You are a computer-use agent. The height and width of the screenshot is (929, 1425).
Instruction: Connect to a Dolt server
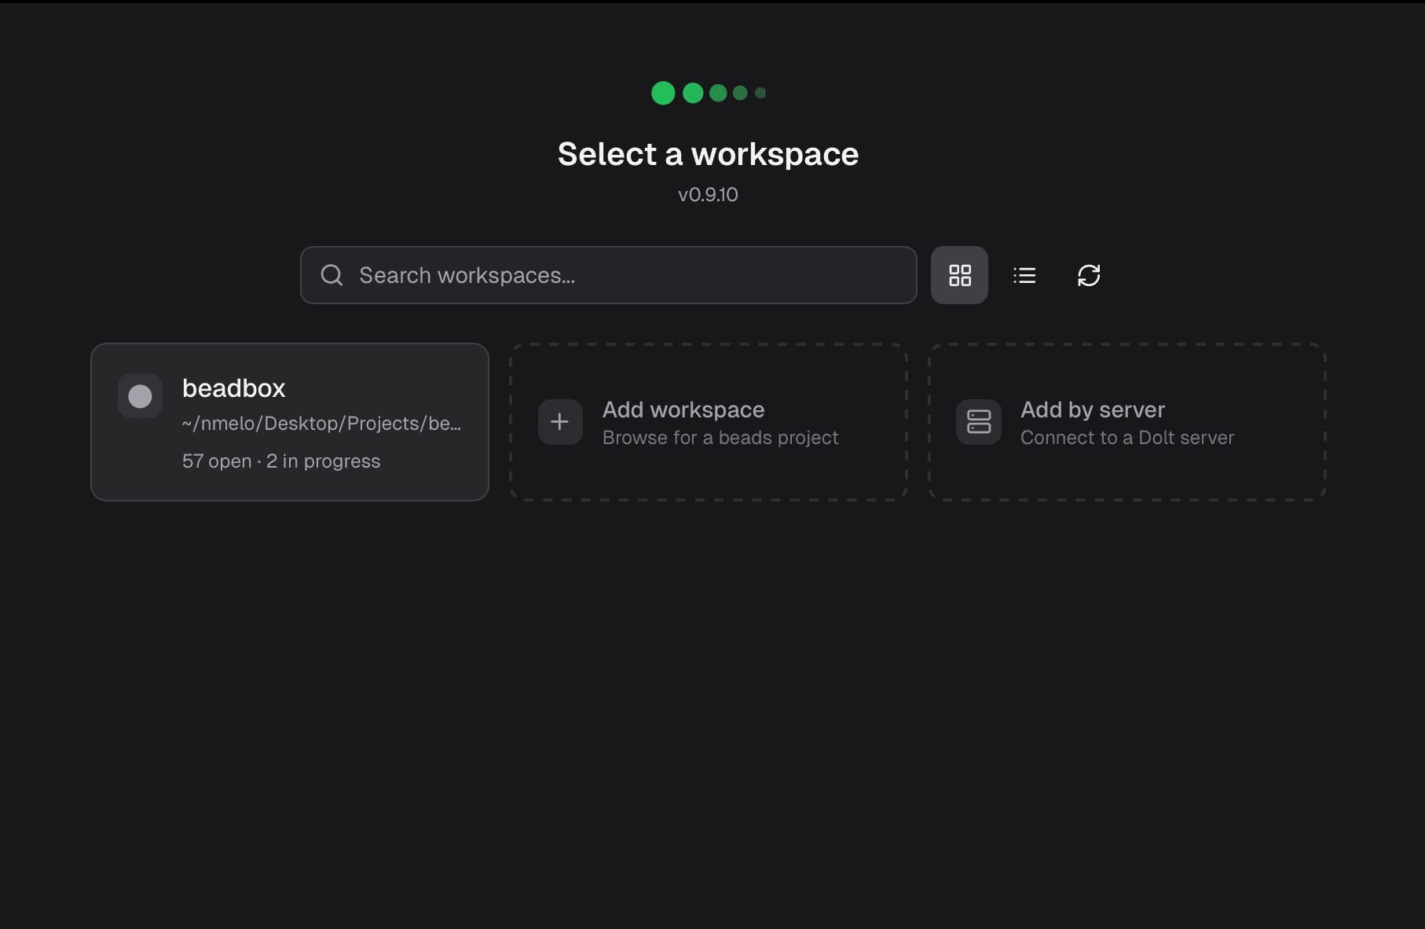coord(1127,422)
